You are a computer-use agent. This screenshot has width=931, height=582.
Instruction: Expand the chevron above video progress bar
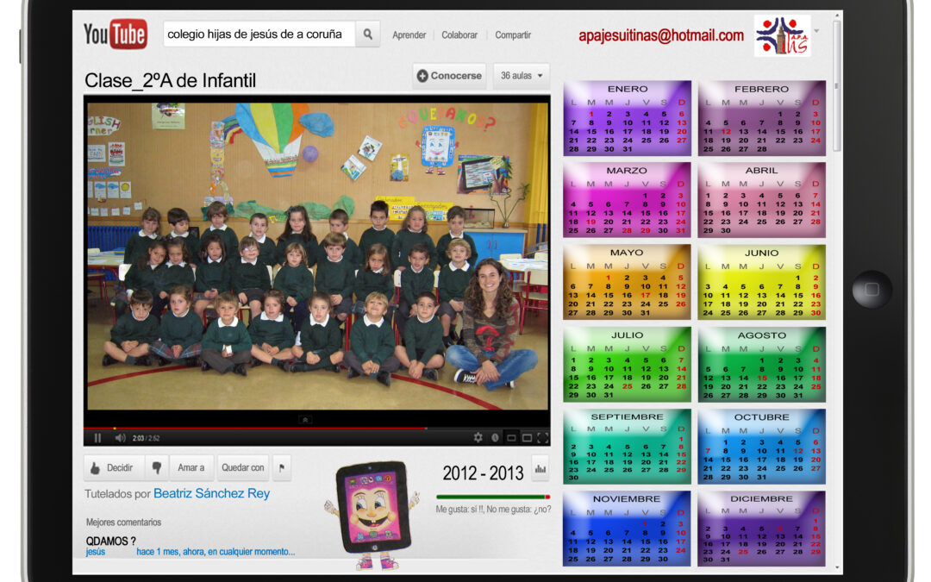[304, 420]
